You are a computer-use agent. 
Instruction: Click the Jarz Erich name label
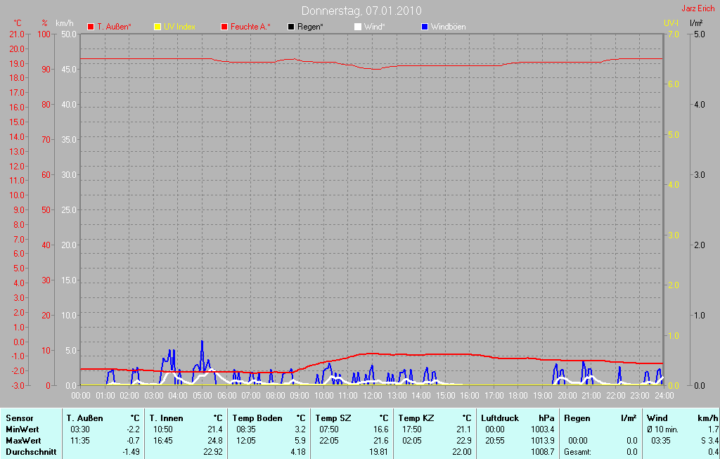tap(698, 8)
